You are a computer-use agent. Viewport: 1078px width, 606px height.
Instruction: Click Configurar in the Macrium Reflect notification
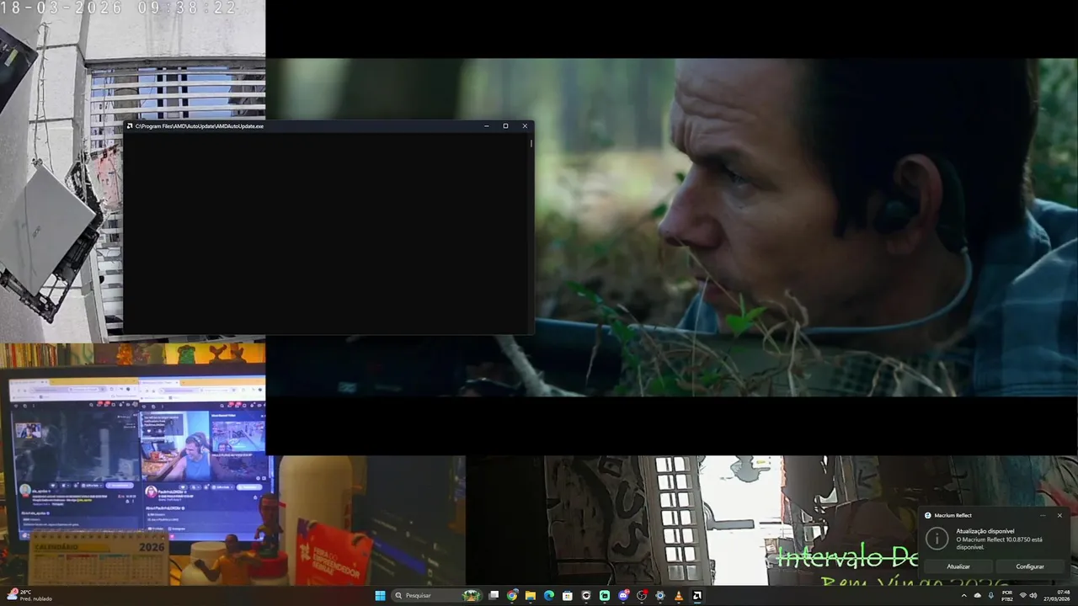[1030, 566]
